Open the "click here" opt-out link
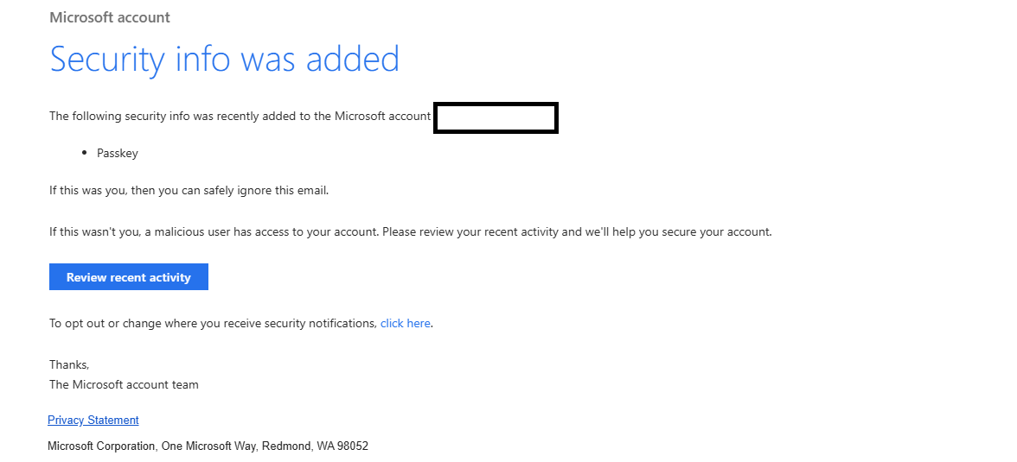1017x462 pixels. [406, 323]
